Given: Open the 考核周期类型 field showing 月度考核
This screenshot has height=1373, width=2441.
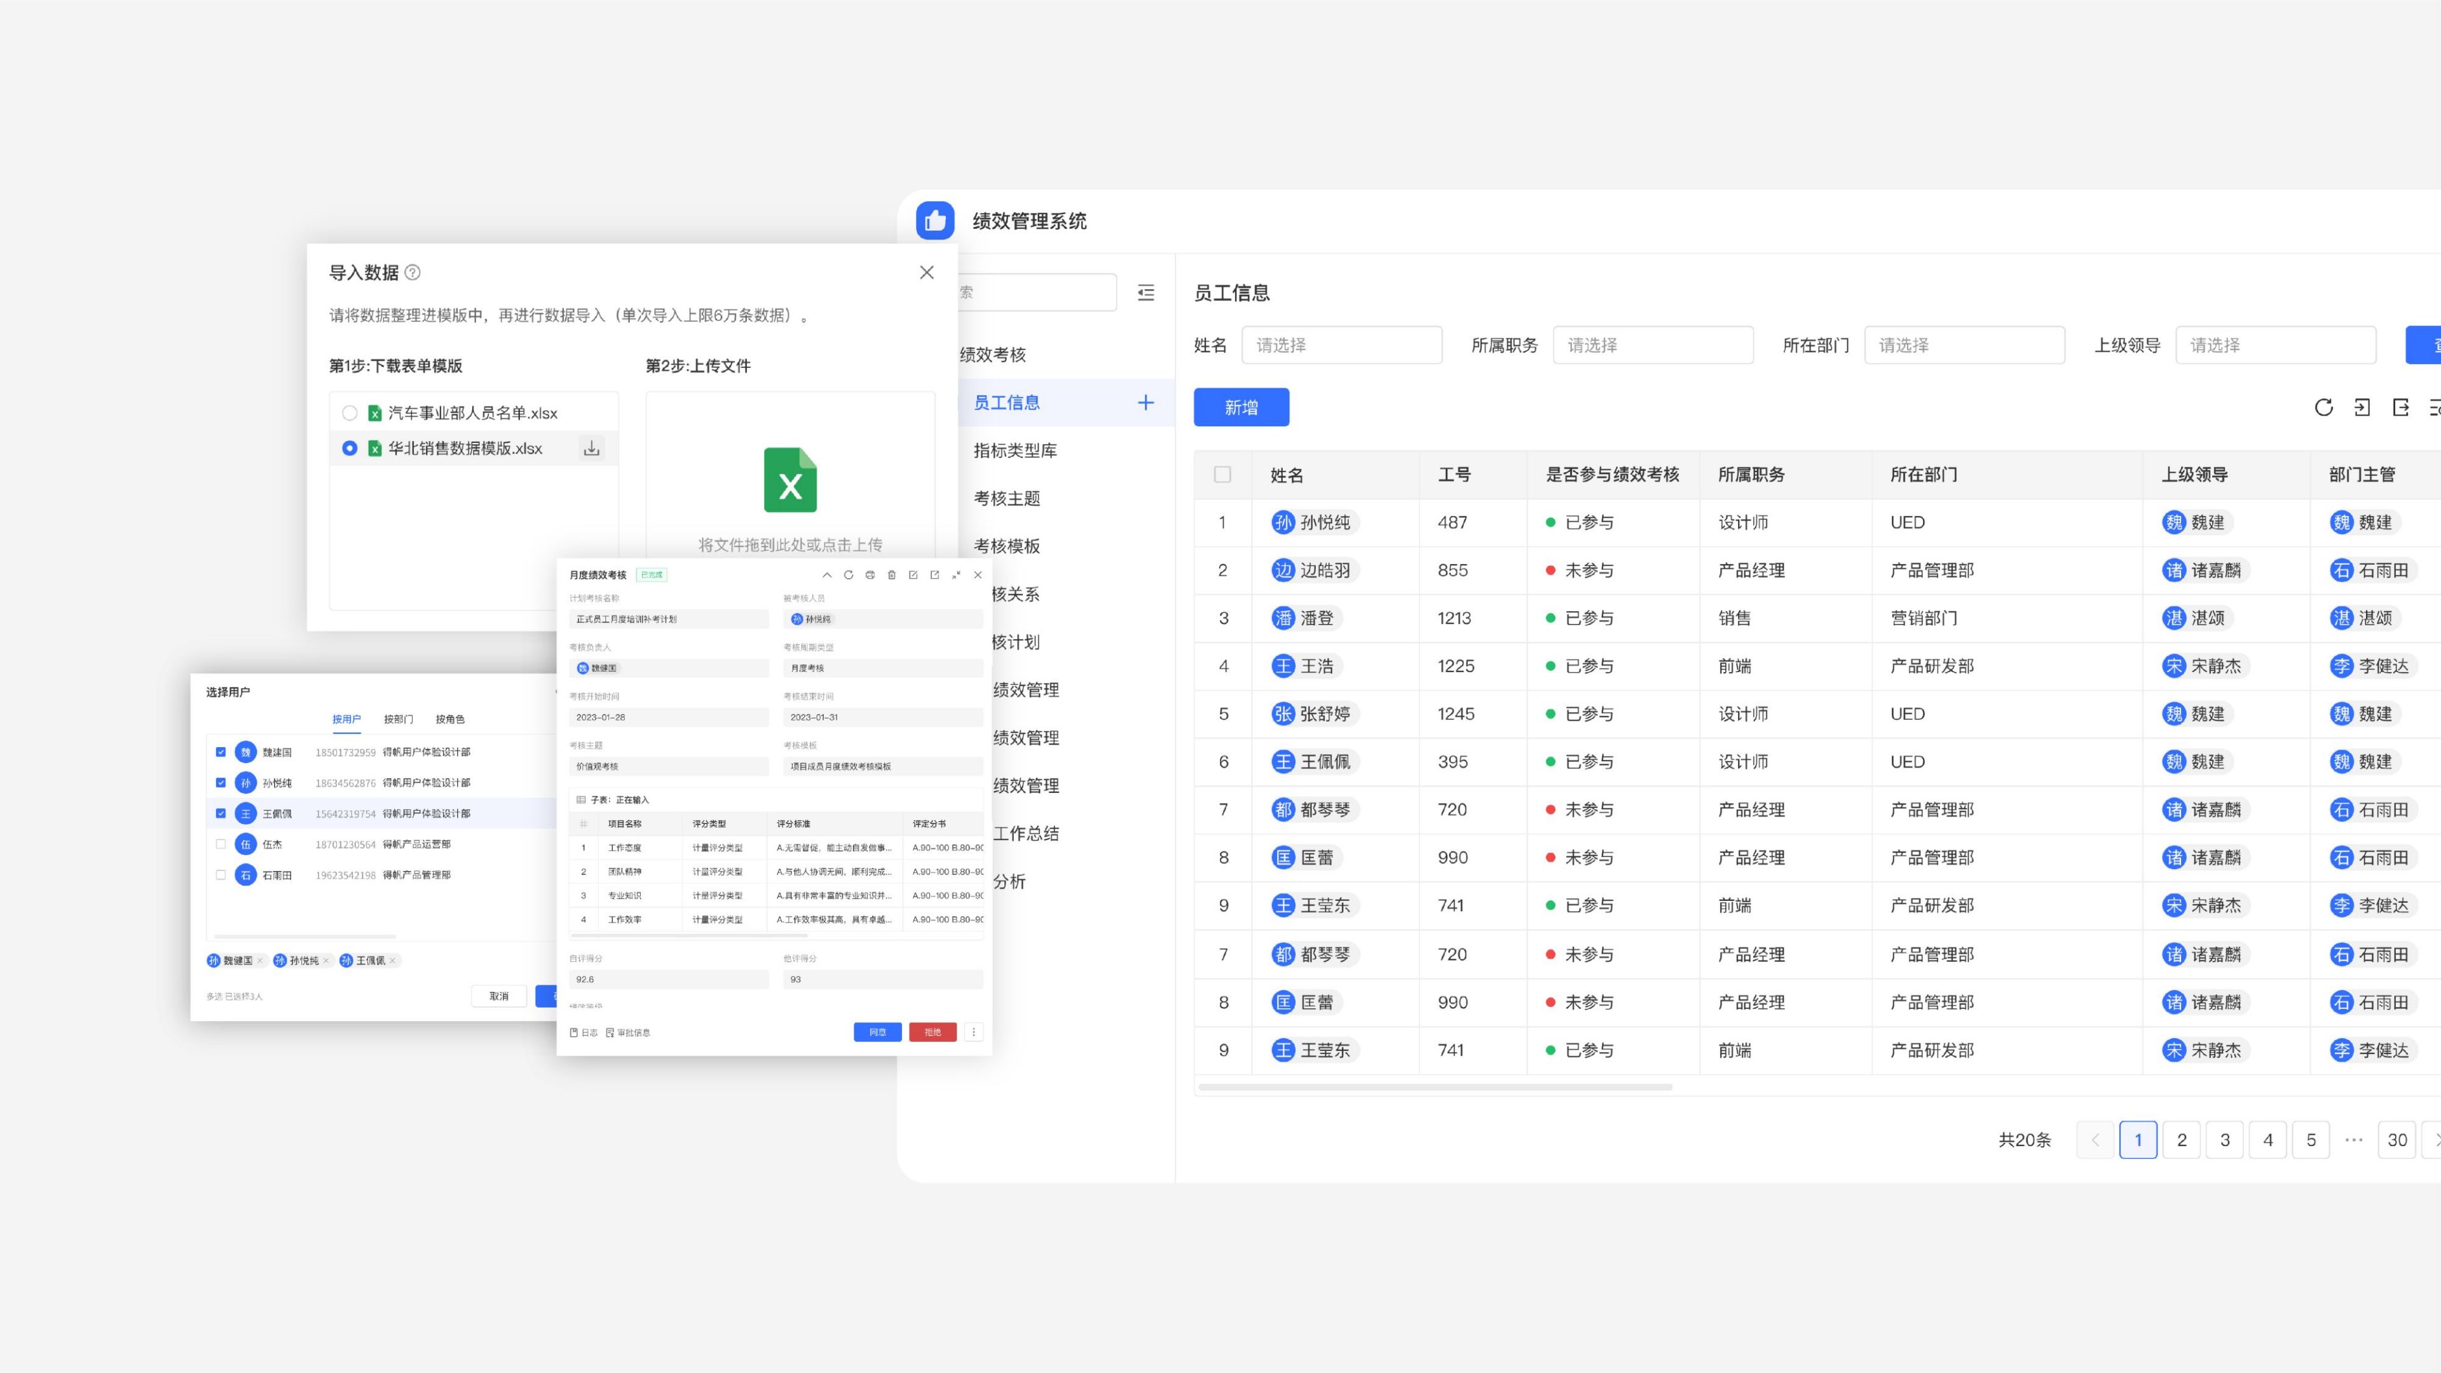Looking at the screenshot, I should coord(883,668).
